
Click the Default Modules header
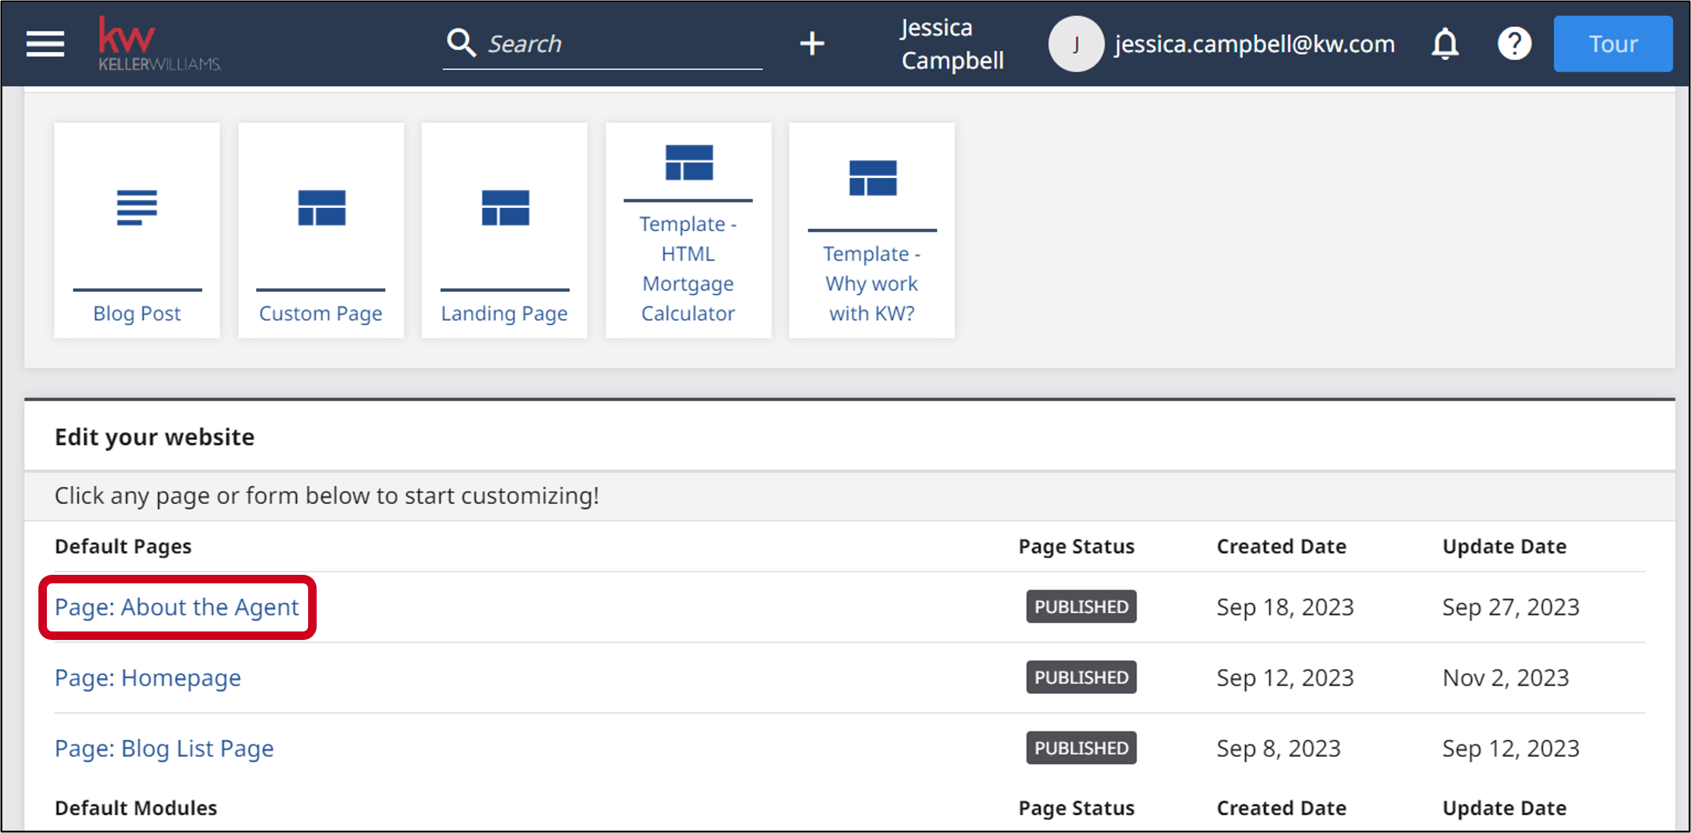[136, 808]
